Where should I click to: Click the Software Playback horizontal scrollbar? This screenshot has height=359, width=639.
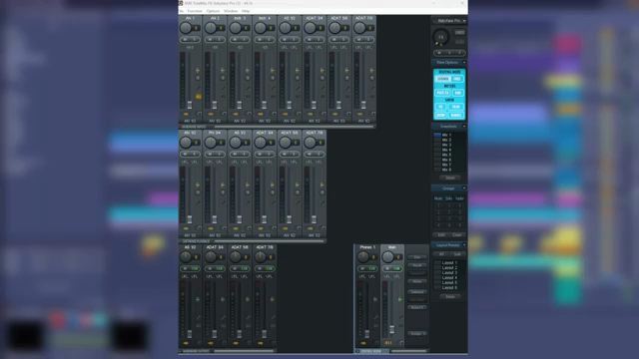269,241
